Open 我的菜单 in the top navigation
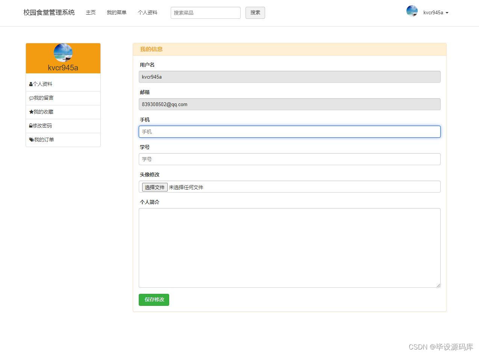The image size is (479, 354). coord(117,12)
